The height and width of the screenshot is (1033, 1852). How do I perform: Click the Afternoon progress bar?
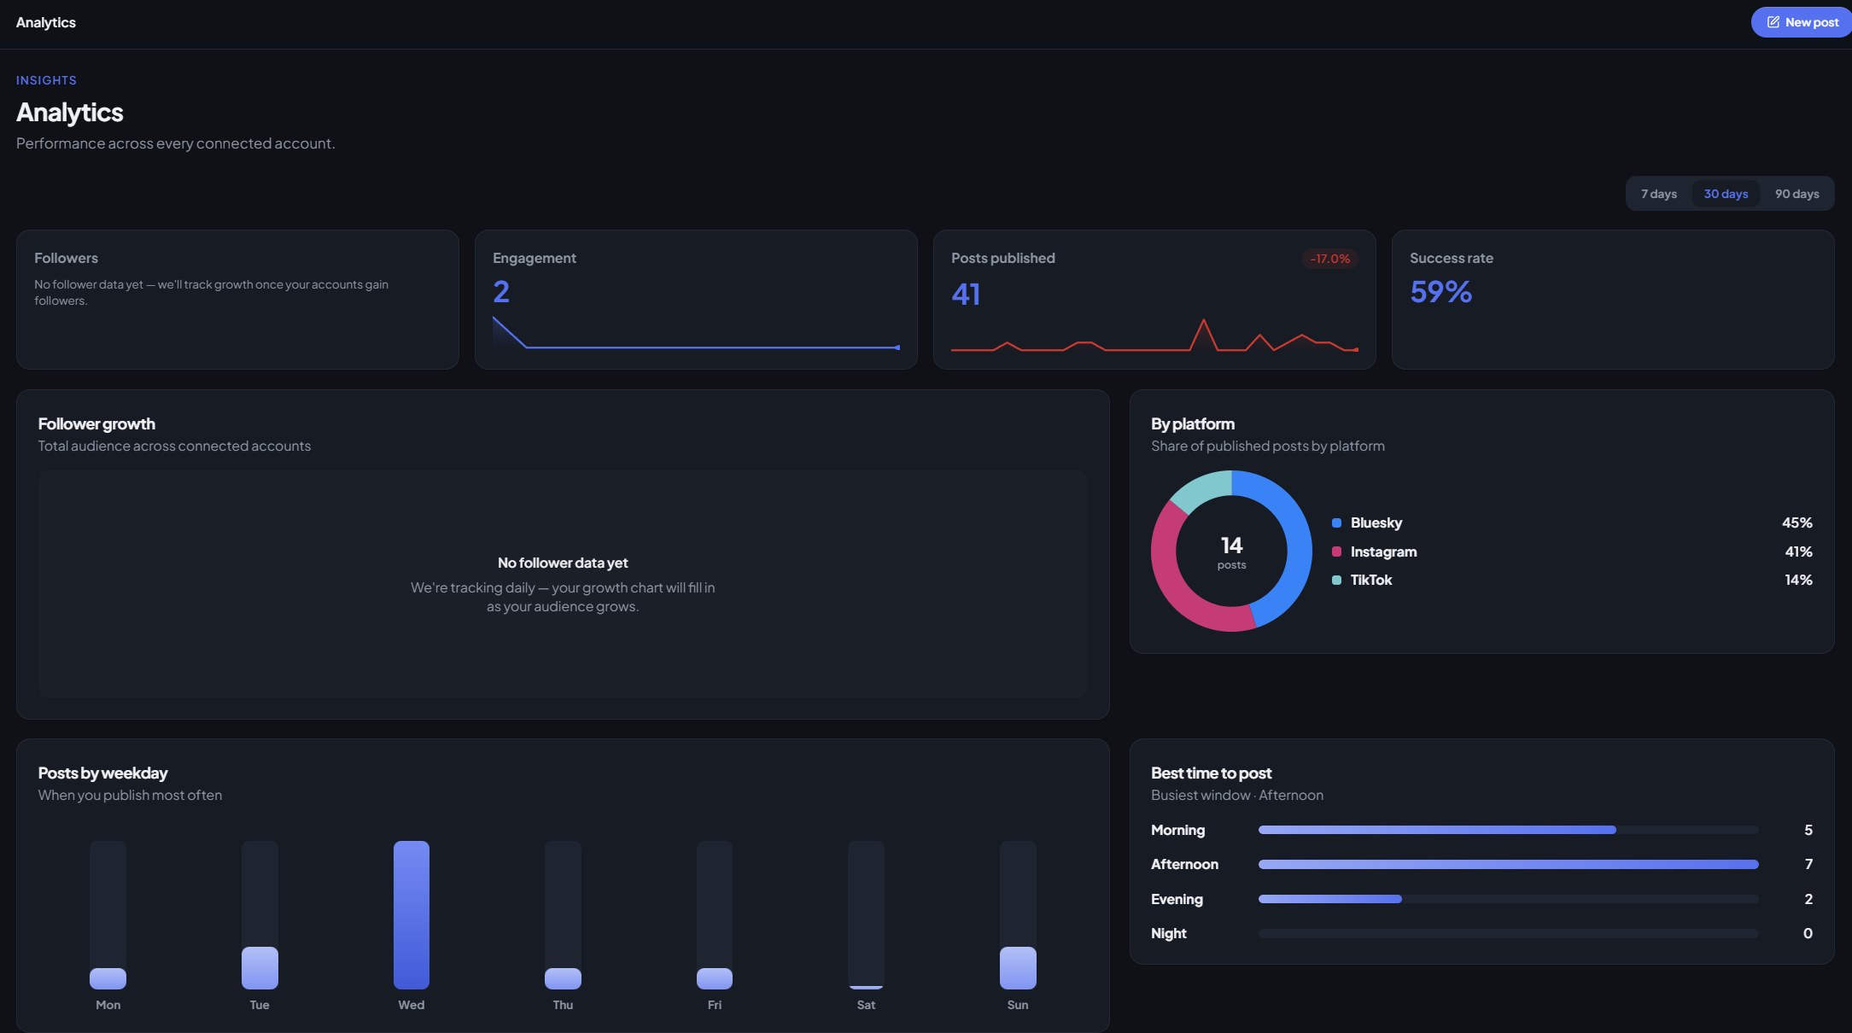point(1508,864)
